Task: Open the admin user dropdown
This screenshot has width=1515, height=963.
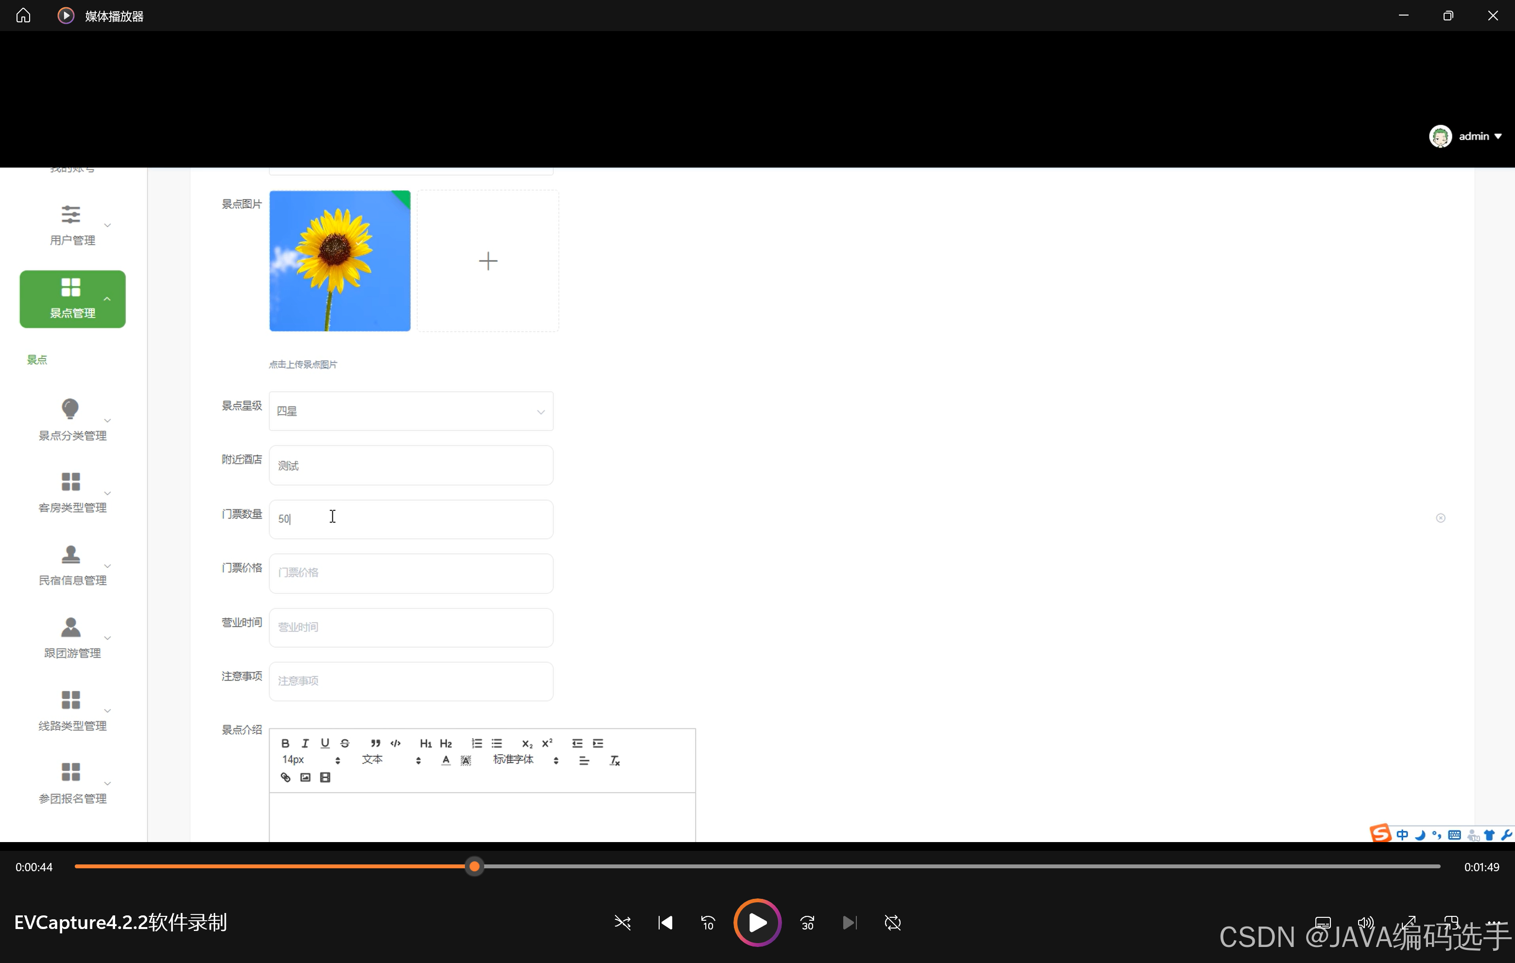Action: pos(1474,136)
